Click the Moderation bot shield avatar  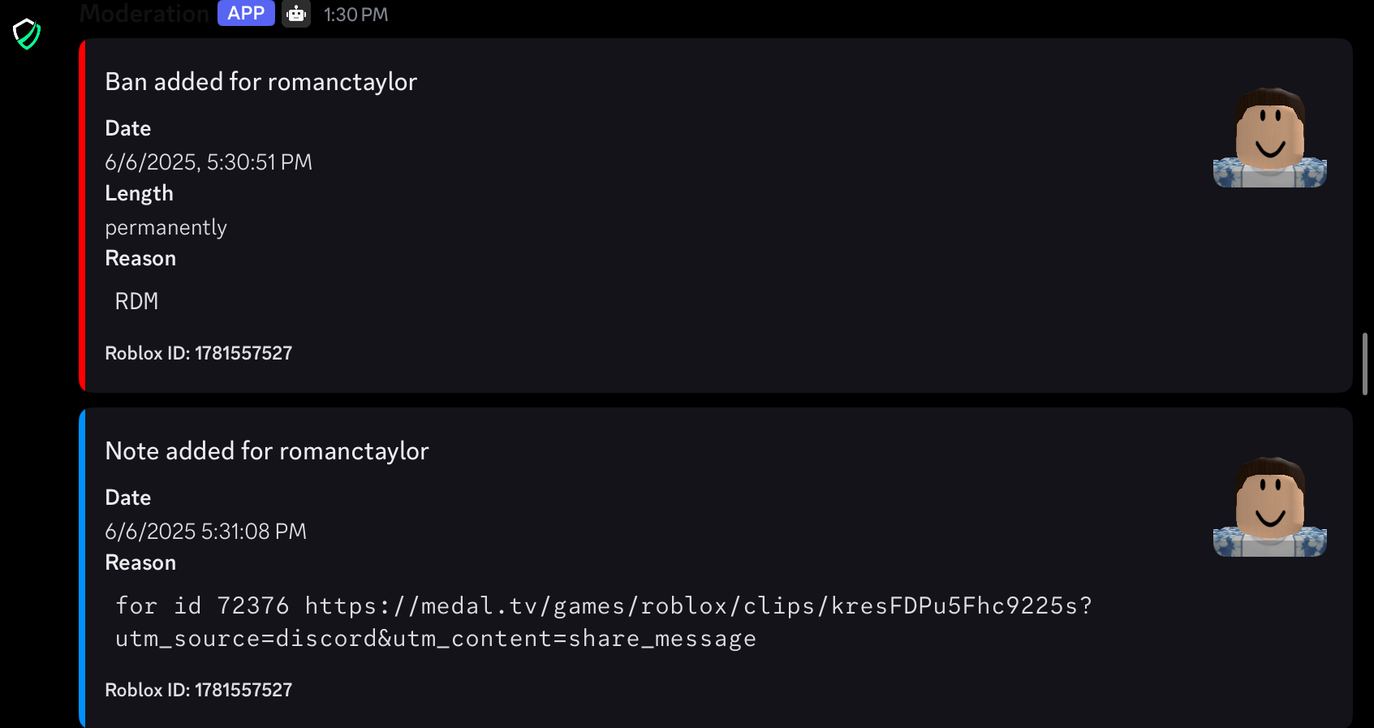[27, 33]
